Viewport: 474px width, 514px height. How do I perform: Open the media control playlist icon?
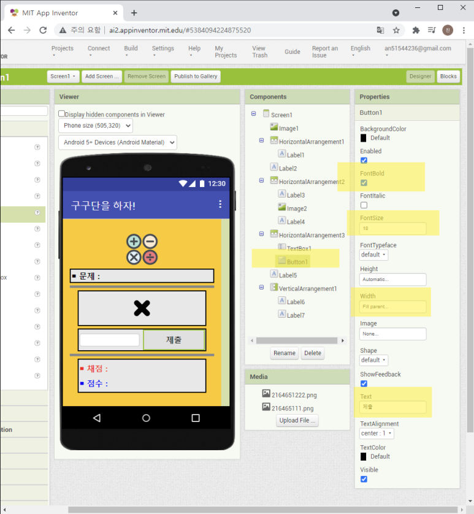(432, 31)
